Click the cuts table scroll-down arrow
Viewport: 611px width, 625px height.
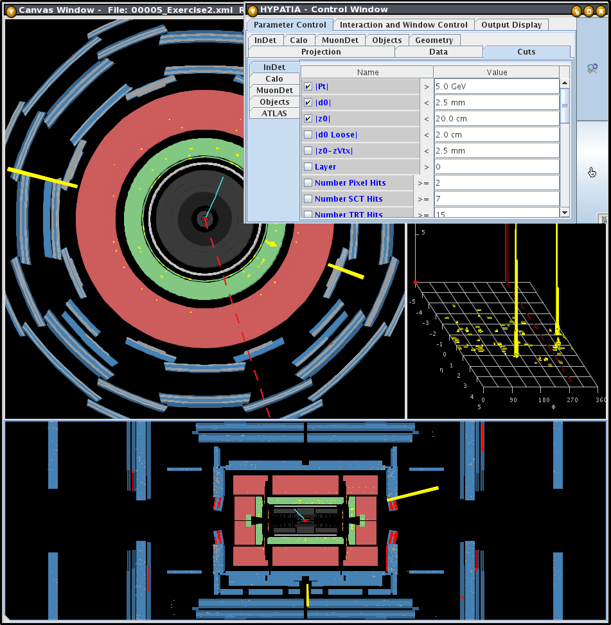point(565,212)
